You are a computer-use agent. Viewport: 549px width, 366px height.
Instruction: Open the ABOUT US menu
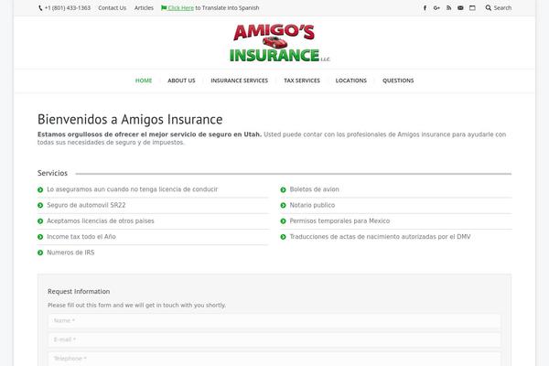click(x=181, y=81)
